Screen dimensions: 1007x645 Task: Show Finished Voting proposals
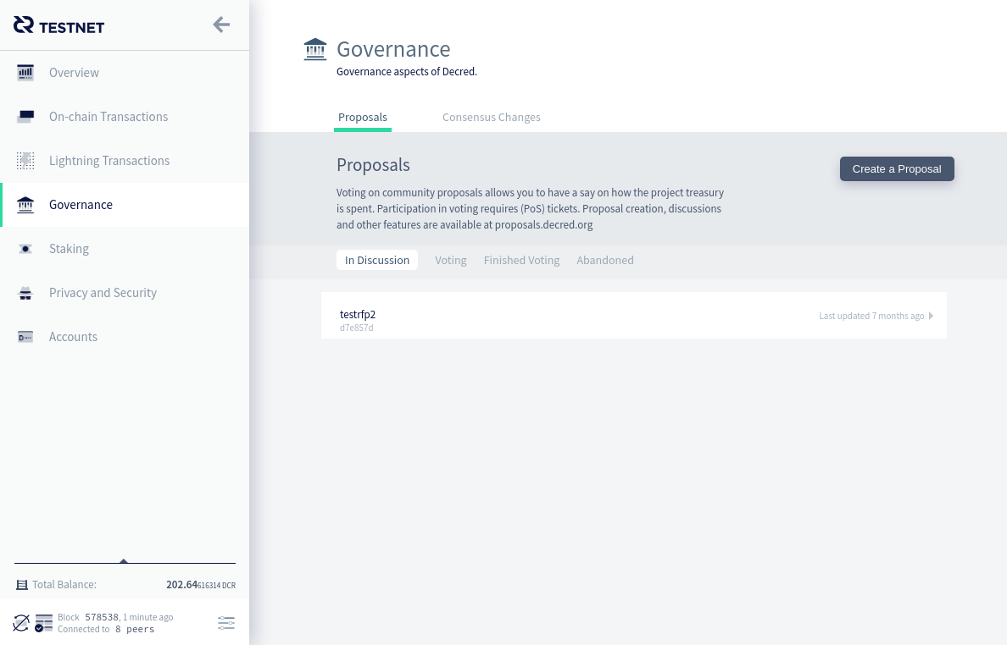(521, 260)
